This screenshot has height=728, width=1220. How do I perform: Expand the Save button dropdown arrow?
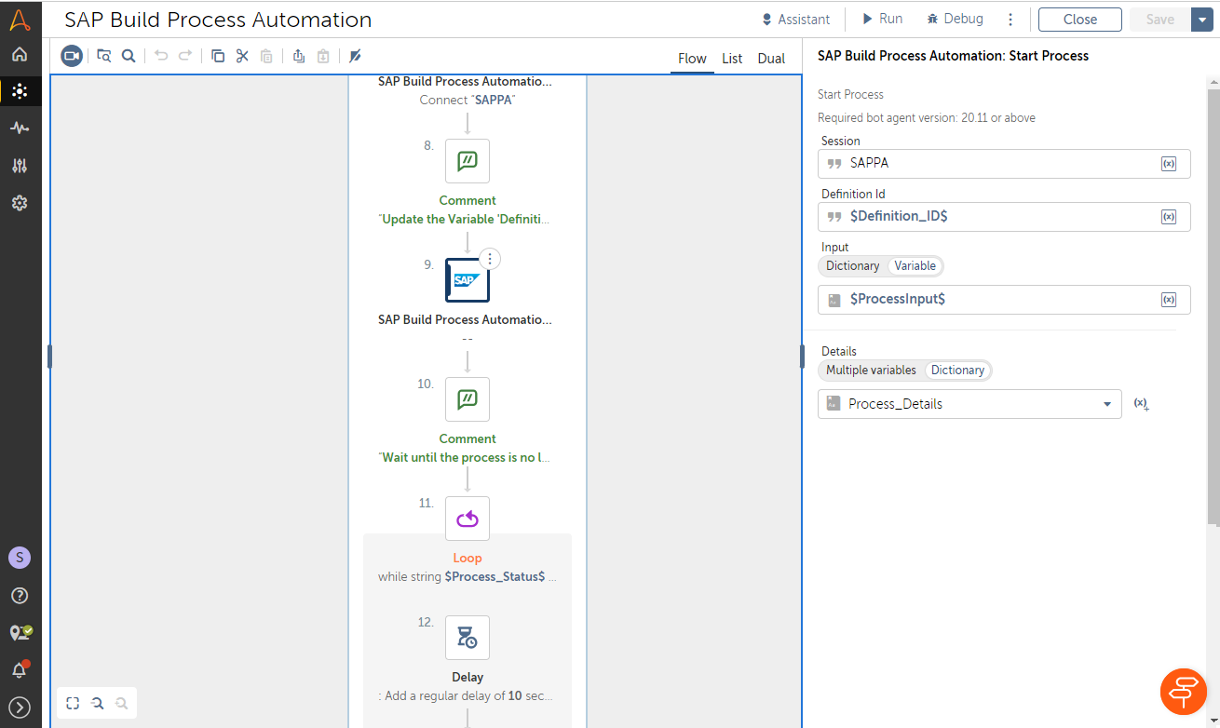[1200, 20]
